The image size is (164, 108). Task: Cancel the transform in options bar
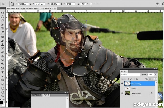[x=163, y=4]
